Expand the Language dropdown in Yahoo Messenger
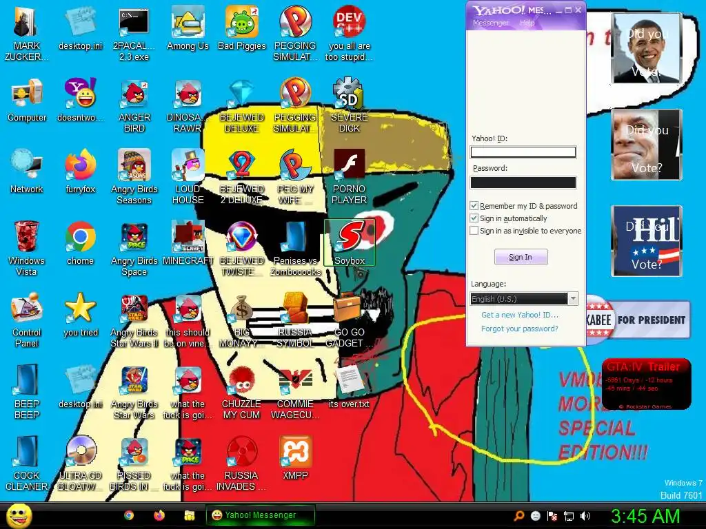Viewport: 706px width, 529px height. pyautogui.click(x=573, y=299)
